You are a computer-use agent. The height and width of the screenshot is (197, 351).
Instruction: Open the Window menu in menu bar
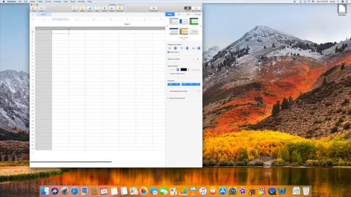point(82,1)
